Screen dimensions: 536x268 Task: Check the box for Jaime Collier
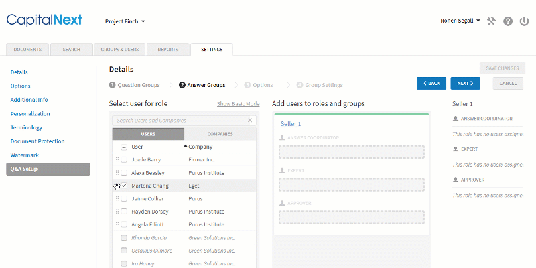tap(124, 198)
